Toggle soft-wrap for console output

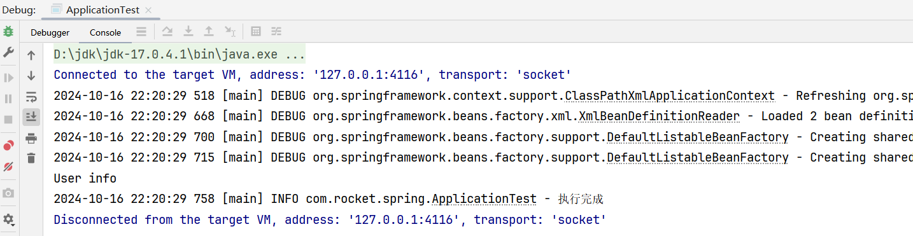[31, 97]
